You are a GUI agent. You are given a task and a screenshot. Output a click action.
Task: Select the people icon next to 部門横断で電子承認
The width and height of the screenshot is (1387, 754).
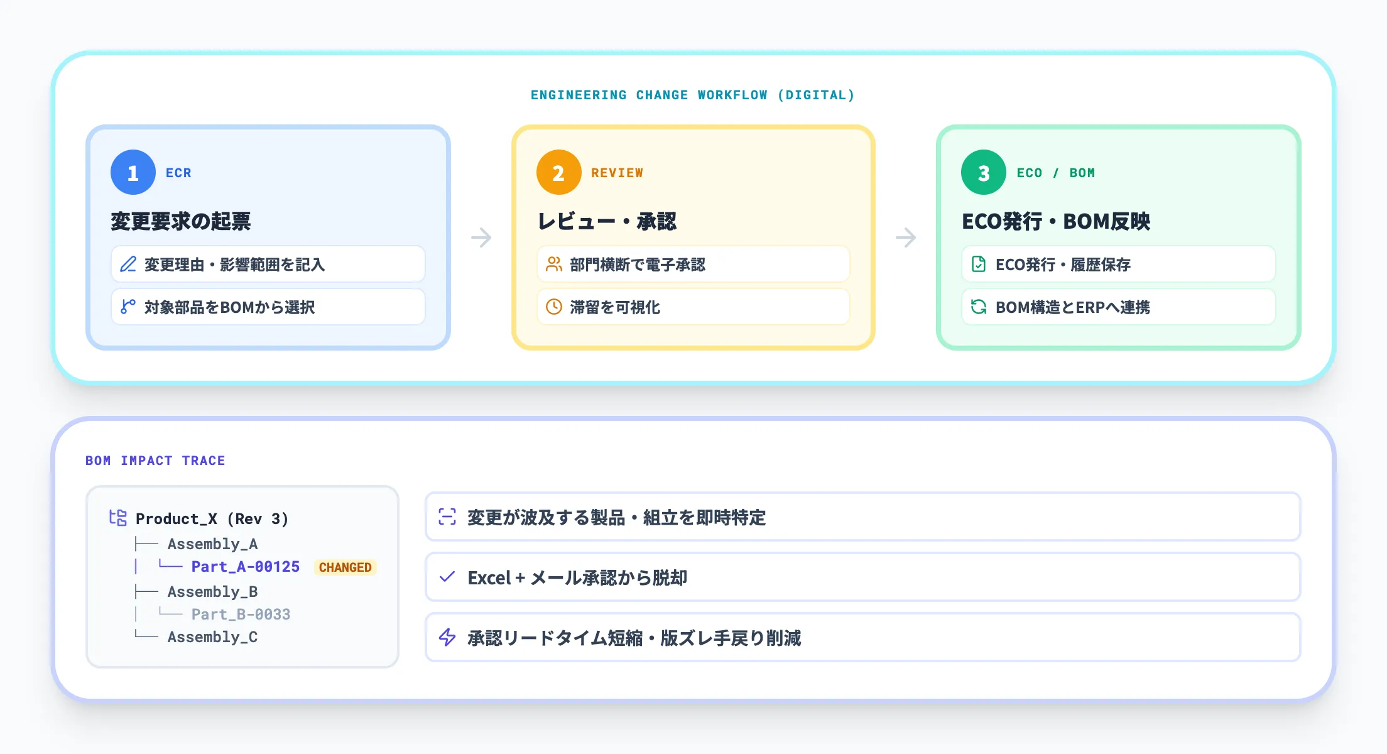tap(553, 265)
